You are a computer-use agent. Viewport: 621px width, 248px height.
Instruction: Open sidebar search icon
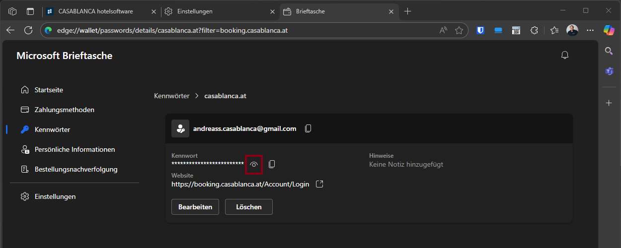click(x=609, y=51)
